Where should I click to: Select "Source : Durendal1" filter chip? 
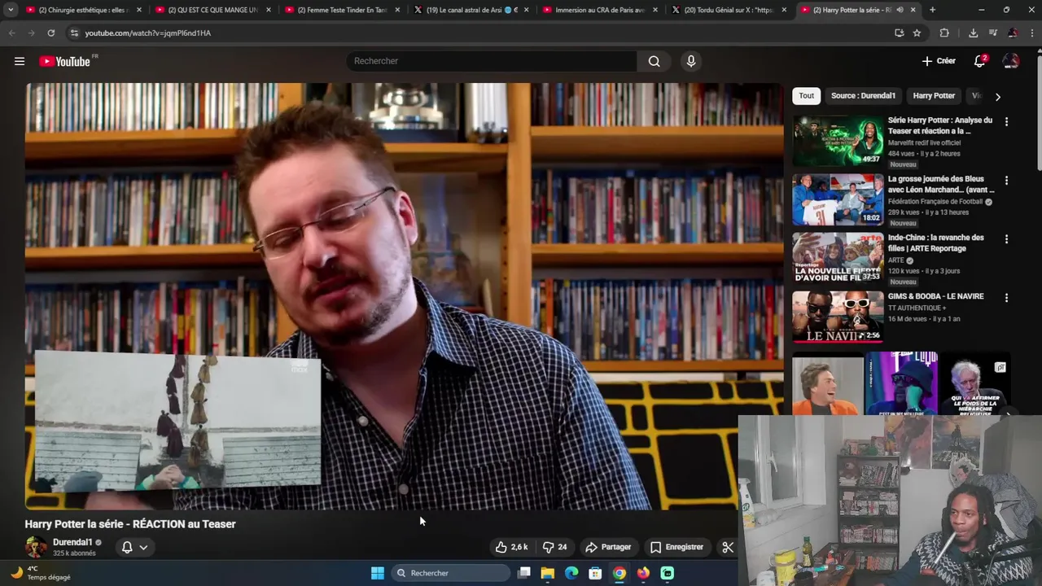pos(863,96)
